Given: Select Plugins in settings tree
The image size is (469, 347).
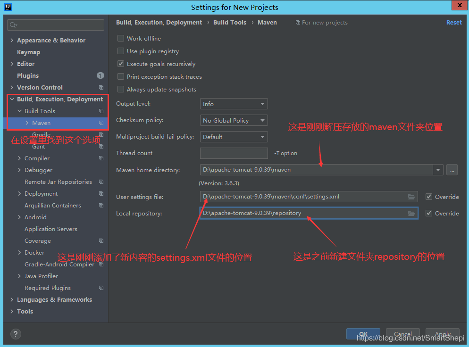Looking at the screenshot, I should (28, 75).
